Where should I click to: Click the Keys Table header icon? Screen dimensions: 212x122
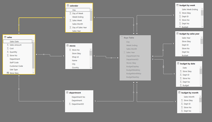tap(122, 38)
